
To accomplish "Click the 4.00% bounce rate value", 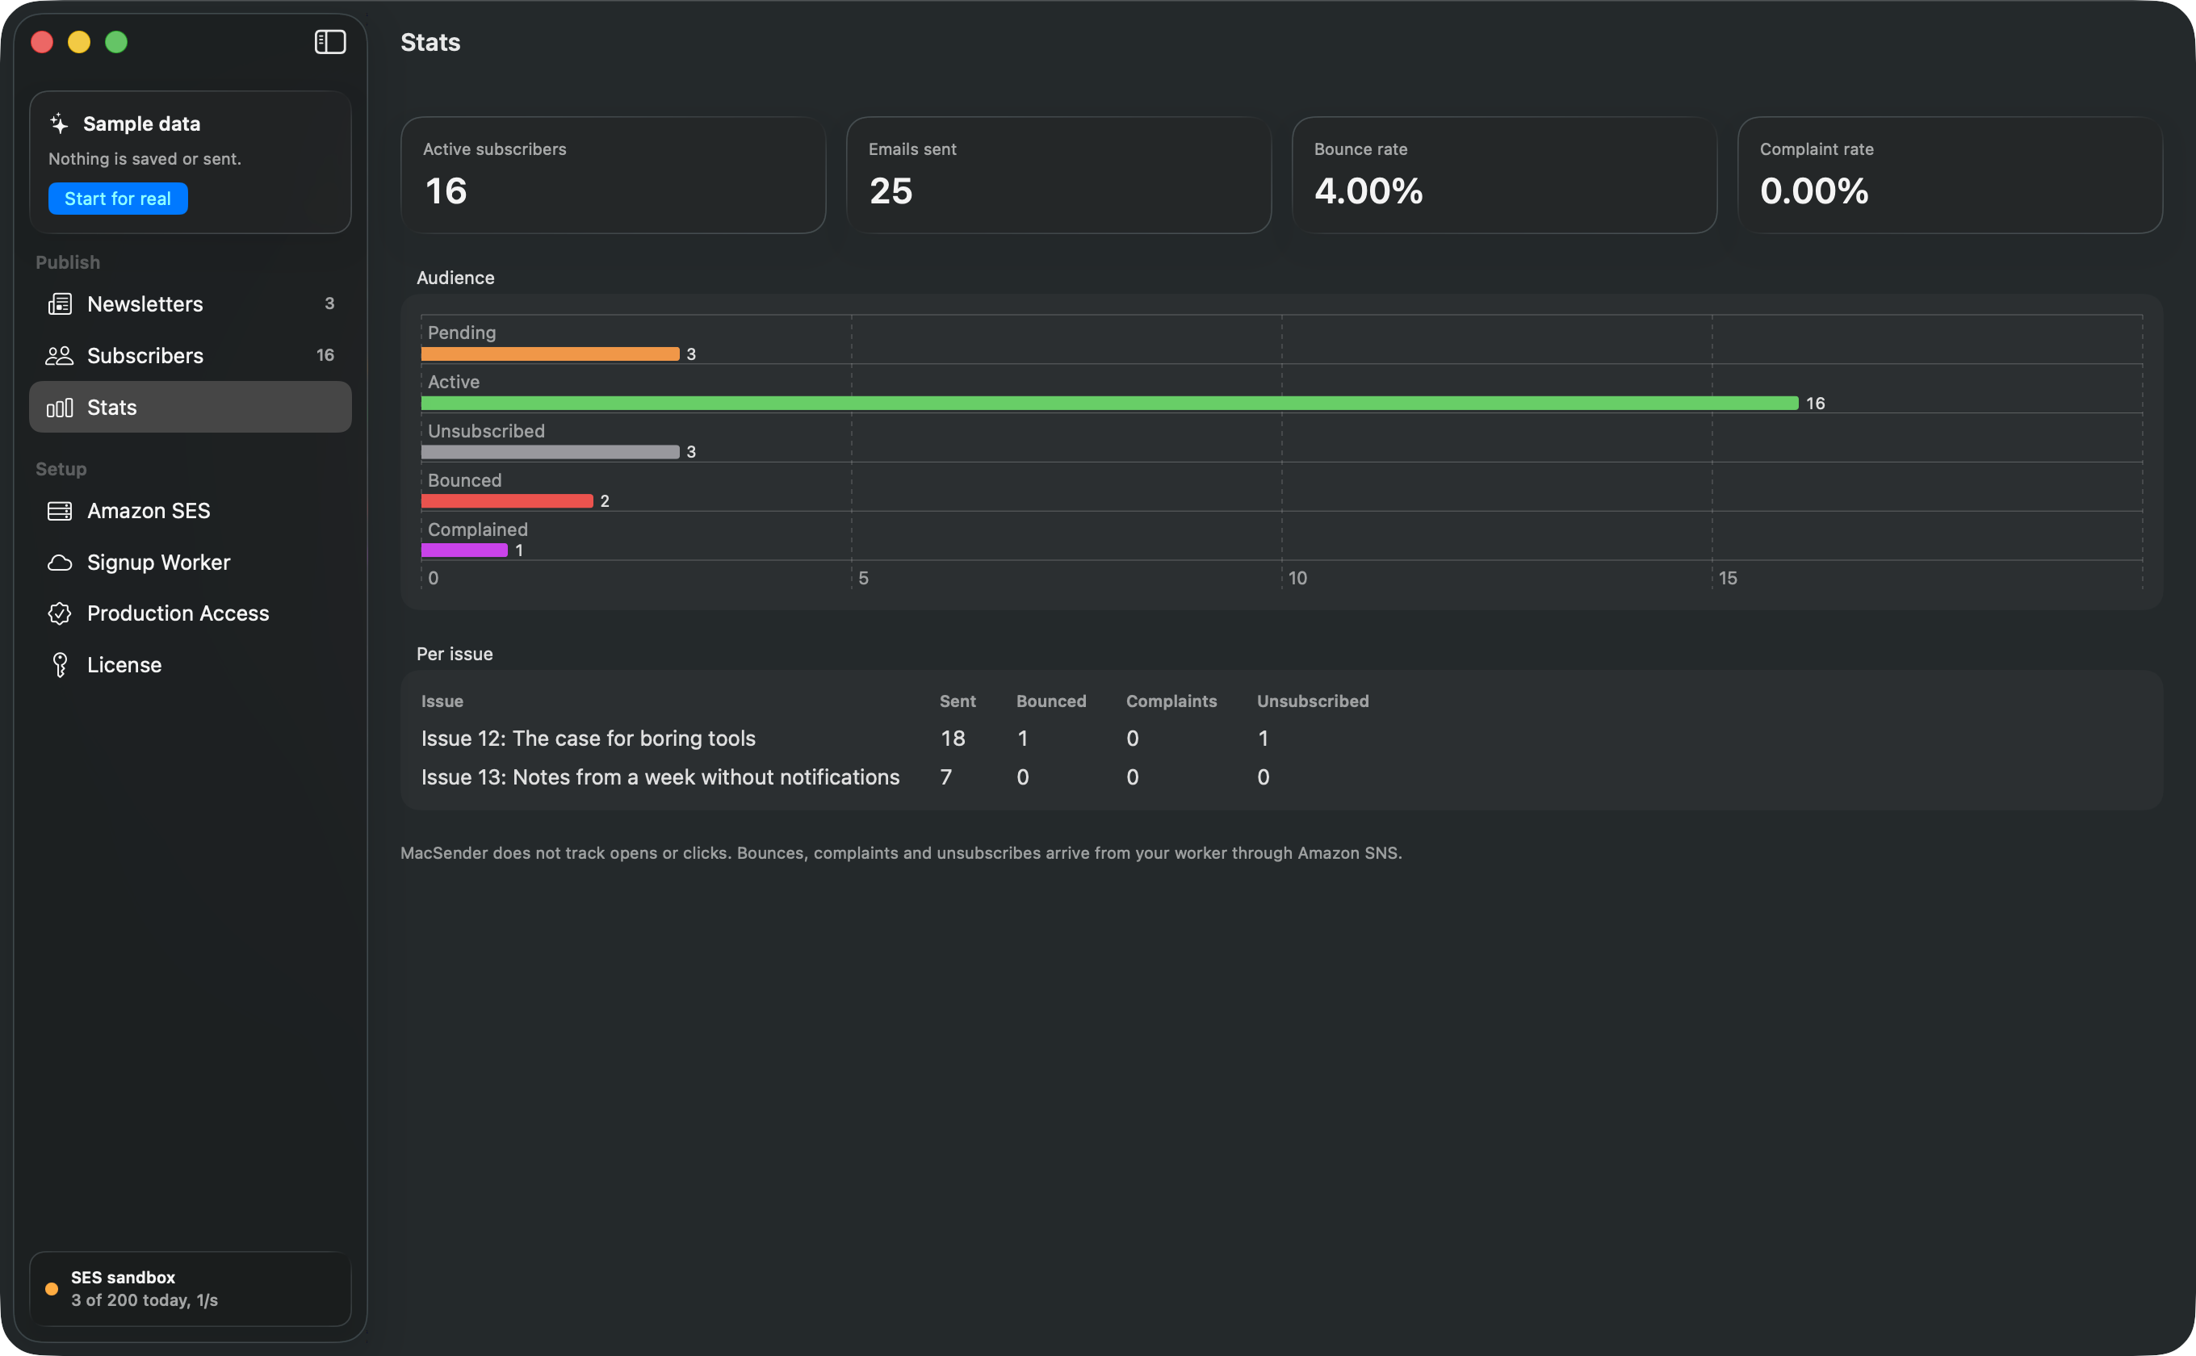I will click(x=1369, y=191).
